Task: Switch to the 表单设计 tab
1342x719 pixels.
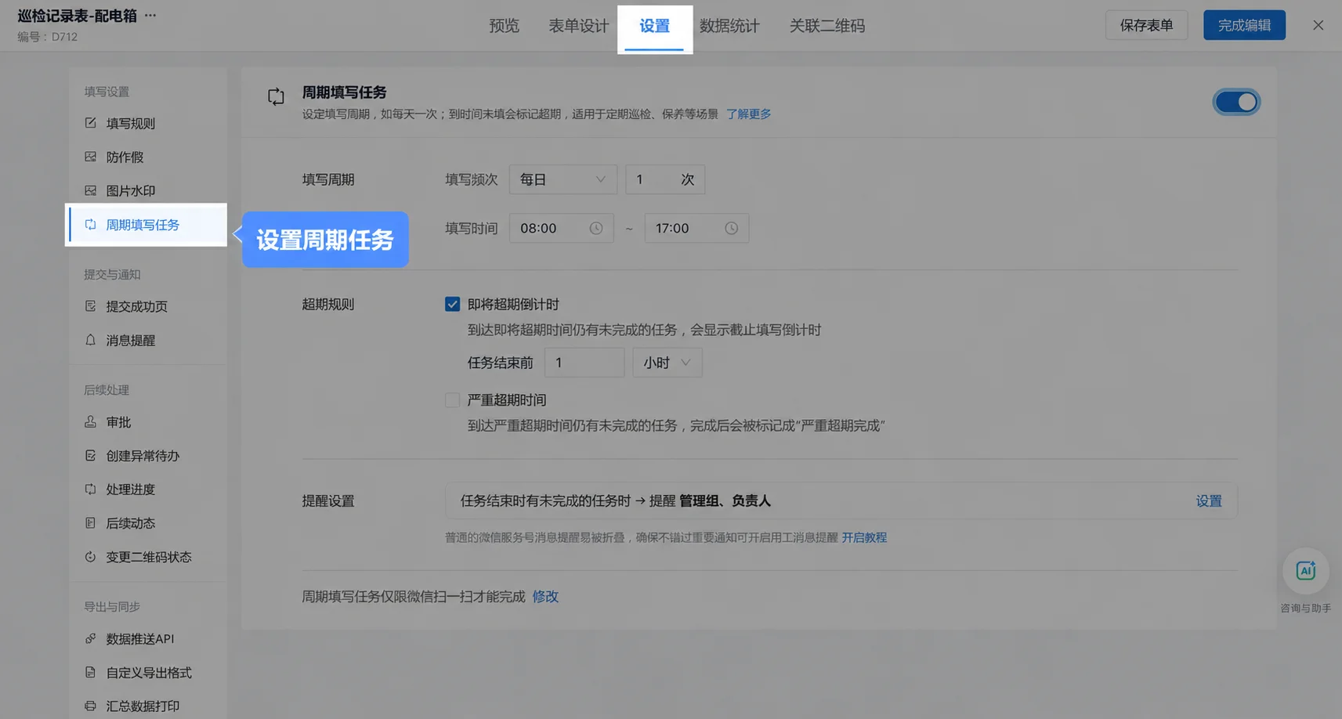Action: point(579,26)
